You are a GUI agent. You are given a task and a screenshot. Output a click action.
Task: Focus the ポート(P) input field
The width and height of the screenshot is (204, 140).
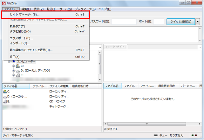click(x=159, y=22)
